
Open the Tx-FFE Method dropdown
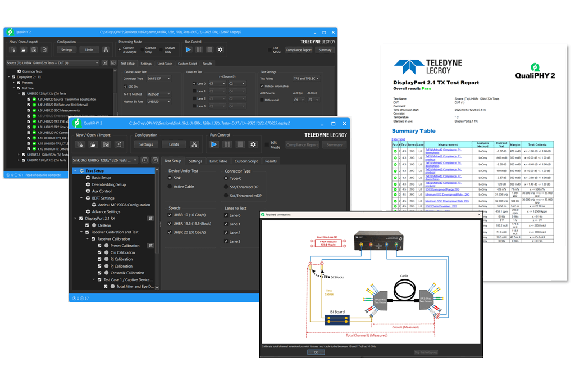coord(158,94)
